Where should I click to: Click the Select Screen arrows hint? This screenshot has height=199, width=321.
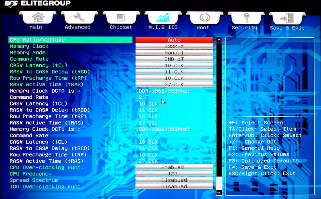pos(256,123)
